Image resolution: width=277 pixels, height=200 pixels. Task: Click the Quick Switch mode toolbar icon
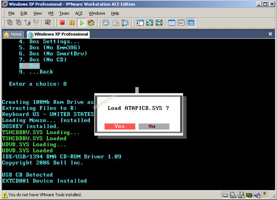150,23
